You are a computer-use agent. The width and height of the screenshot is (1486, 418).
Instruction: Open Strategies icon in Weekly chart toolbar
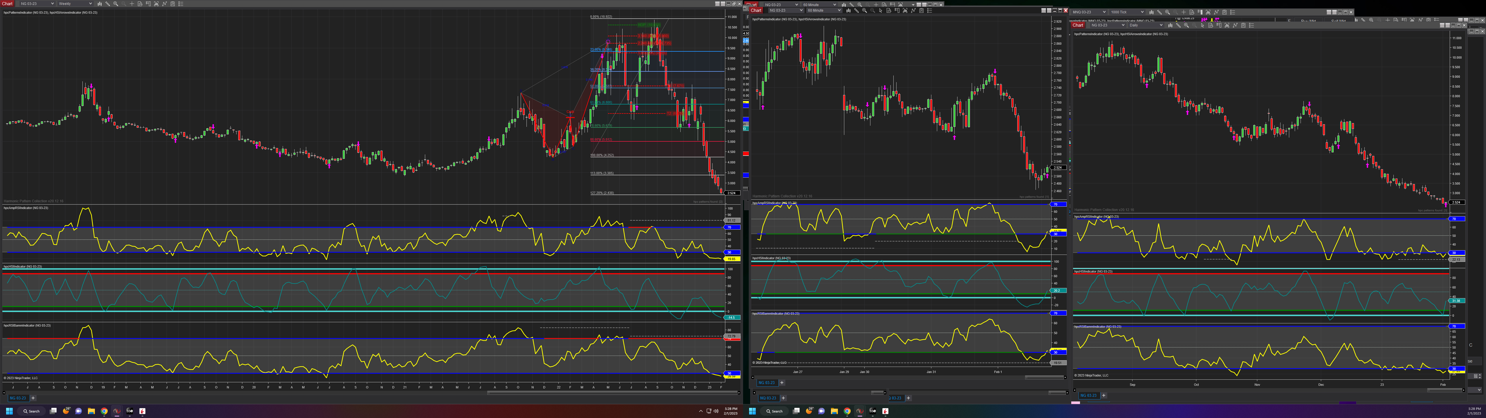coord(172,3)
